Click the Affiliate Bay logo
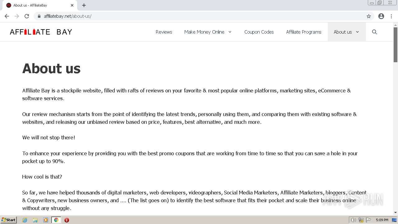 41,32
